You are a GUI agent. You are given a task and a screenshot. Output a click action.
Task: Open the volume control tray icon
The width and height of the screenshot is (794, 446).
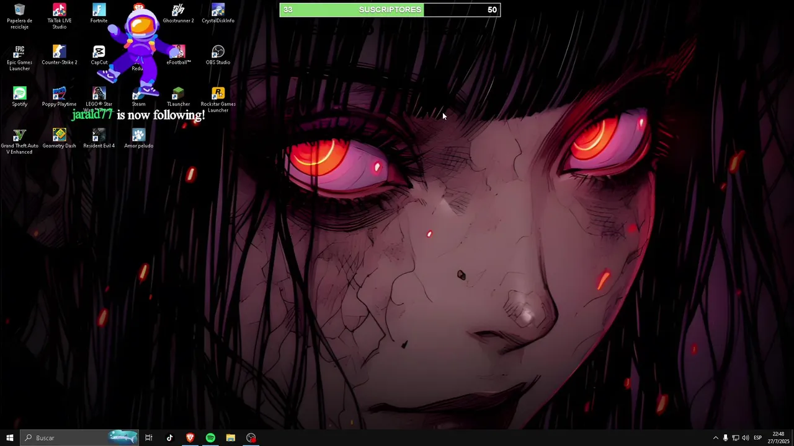pyautogui.click(x=745, y=438)
